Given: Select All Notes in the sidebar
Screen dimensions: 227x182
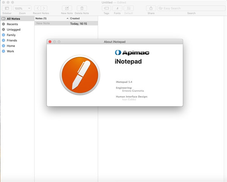Looking at the screenshot, I should pos(13,19).
